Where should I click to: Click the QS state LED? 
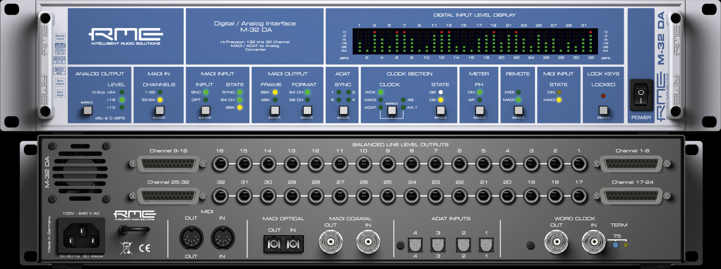coord(441,92)
